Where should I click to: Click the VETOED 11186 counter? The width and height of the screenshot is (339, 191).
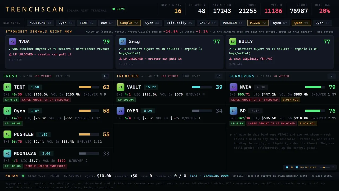[x=273, y=9]
